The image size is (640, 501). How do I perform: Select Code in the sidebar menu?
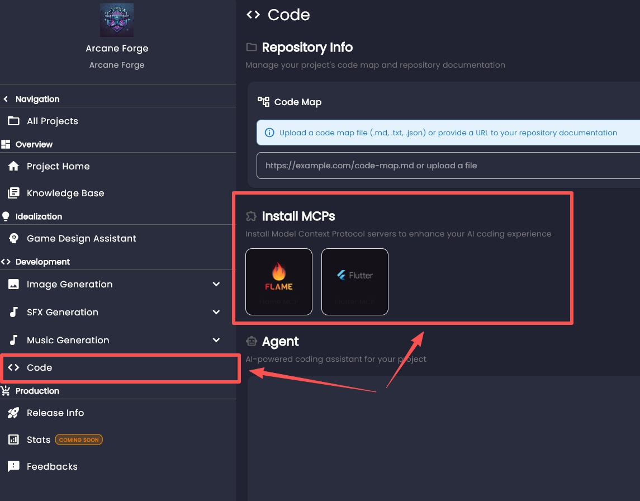pos(39,368)
